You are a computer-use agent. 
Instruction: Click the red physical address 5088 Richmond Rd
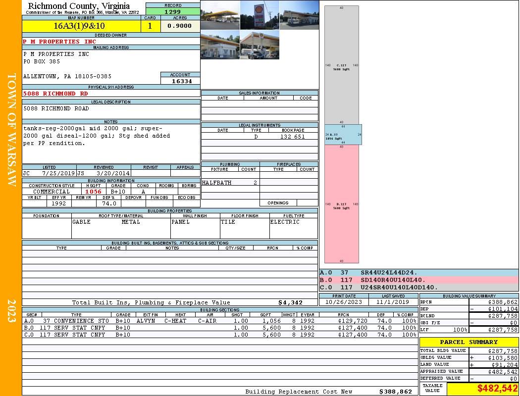coord(56,94)
